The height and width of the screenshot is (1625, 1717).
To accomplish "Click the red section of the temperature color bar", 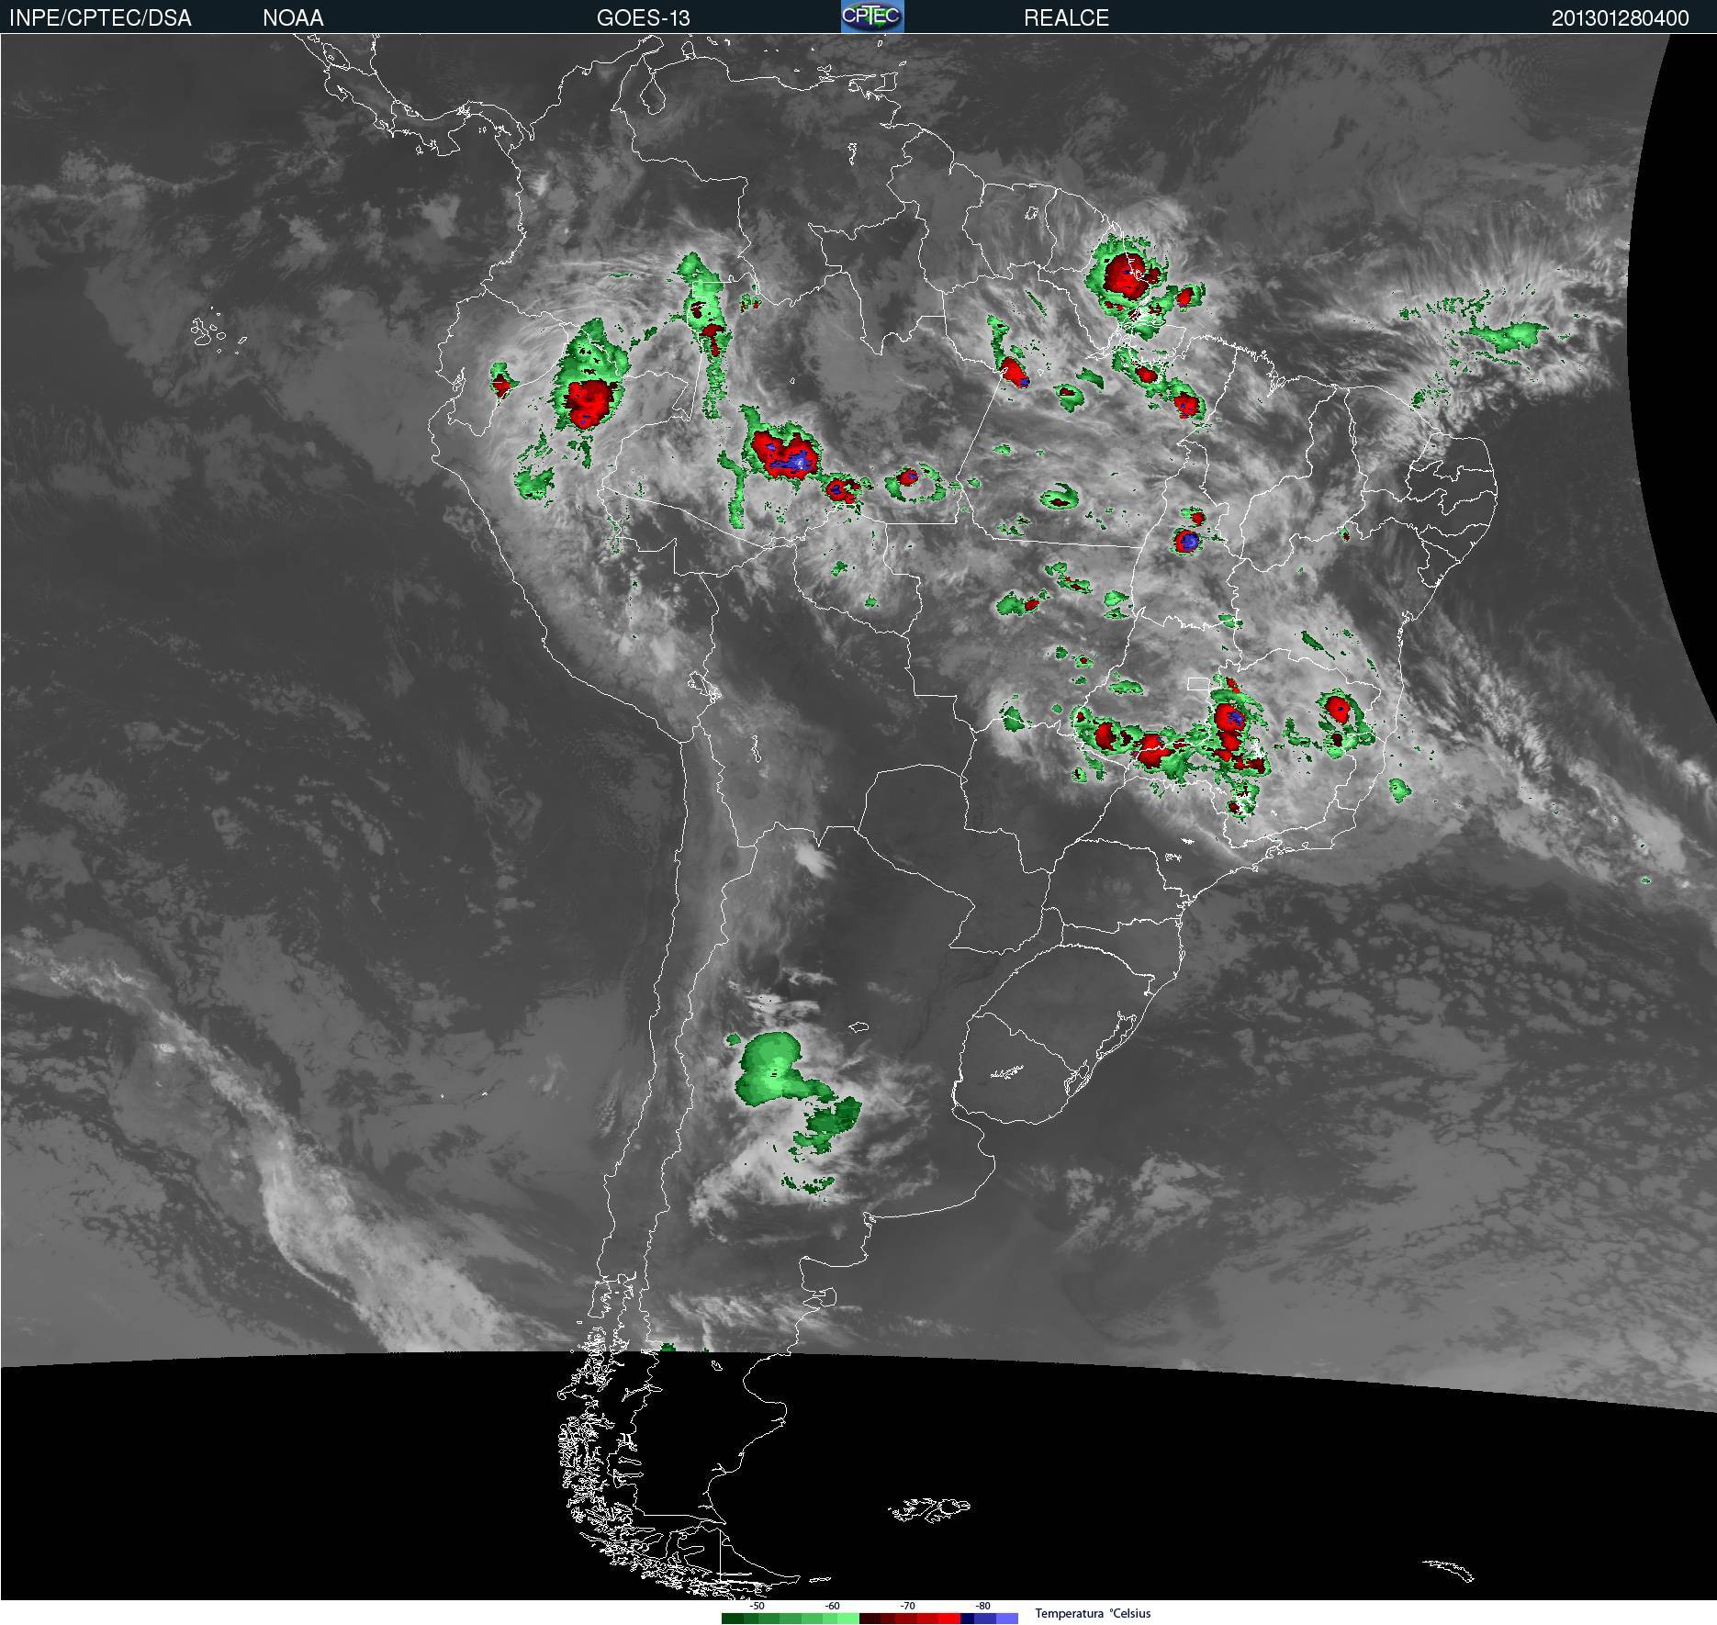I will [x=910, y=1619].
